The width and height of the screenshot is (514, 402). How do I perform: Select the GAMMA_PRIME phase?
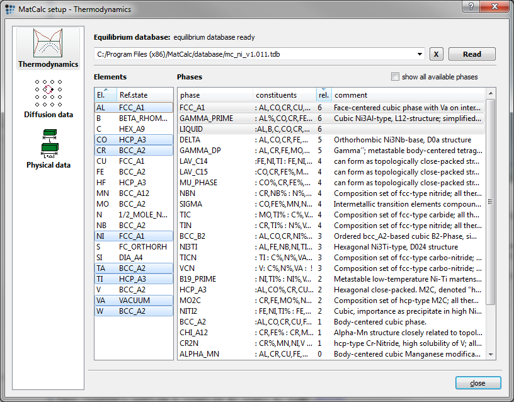point(331,118)
